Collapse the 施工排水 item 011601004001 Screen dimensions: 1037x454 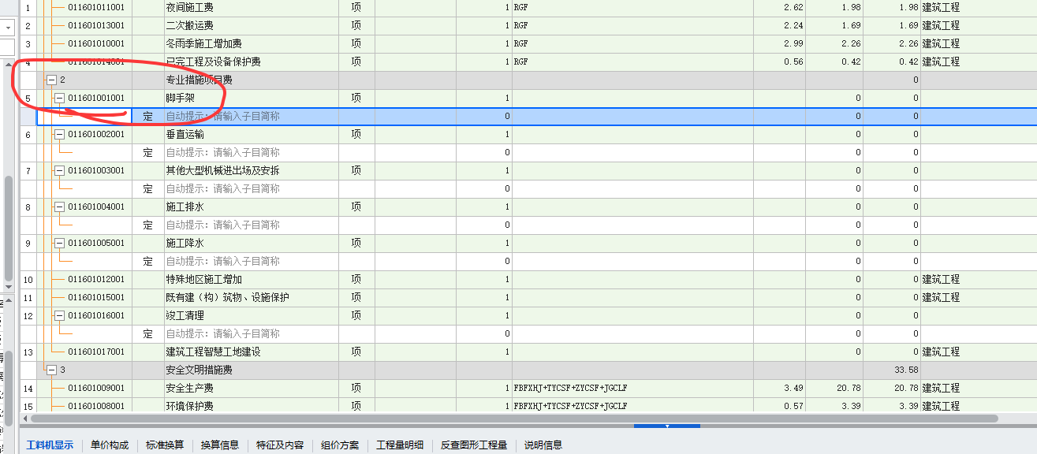coord(59,207)
